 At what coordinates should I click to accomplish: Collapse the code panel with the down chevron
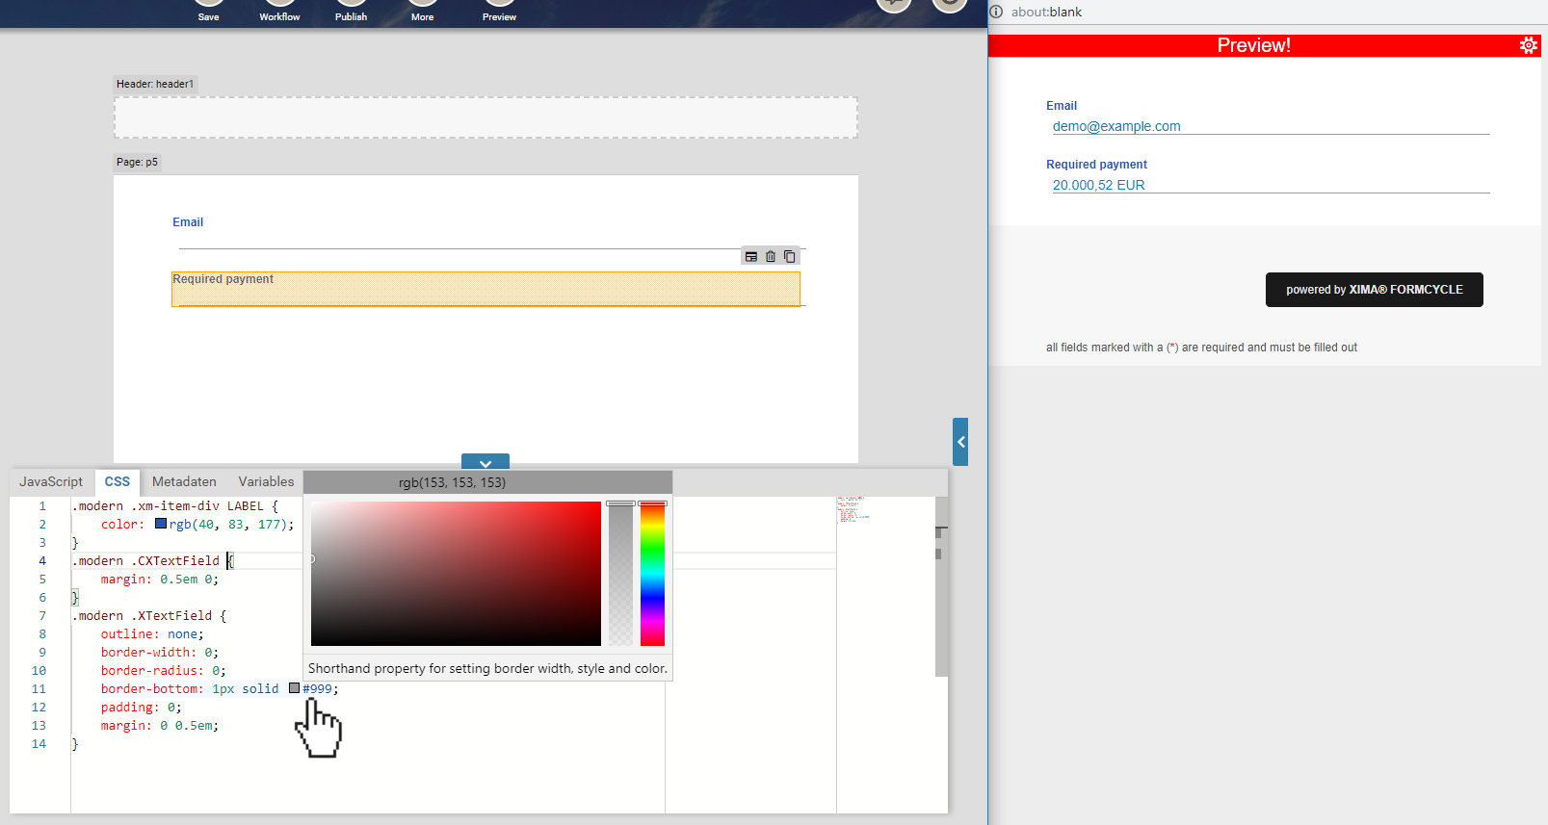(x=485, y=463)
